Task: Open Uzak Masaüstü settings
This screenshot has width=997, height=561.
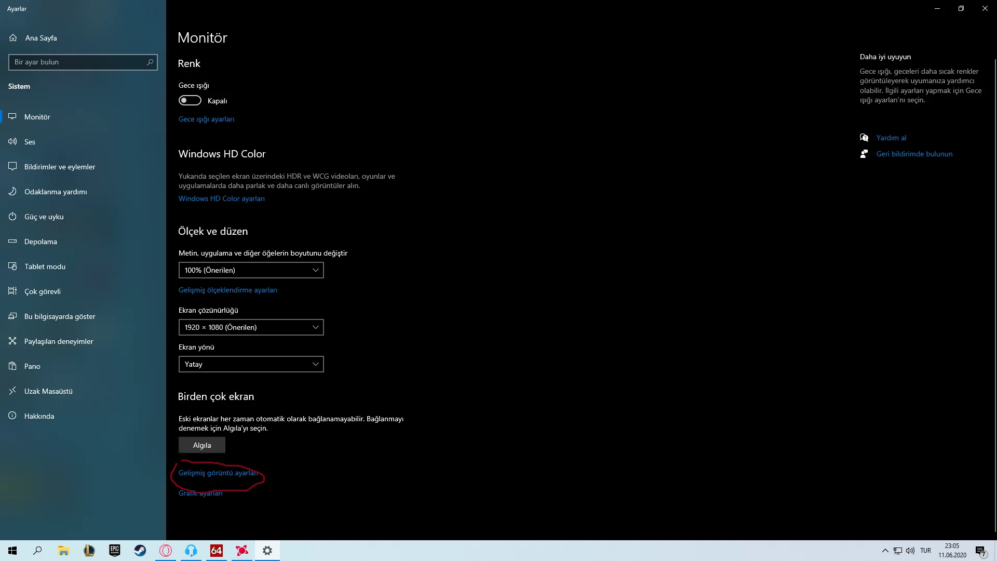Action: click(x=48, y=391)
